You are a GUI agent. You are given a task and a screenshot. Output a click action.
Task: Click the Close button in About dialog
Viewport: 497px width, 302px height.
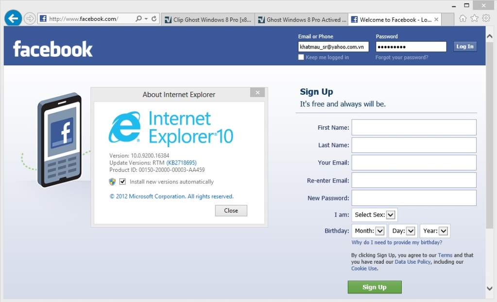pyautogui.click(x=231, y=211)
